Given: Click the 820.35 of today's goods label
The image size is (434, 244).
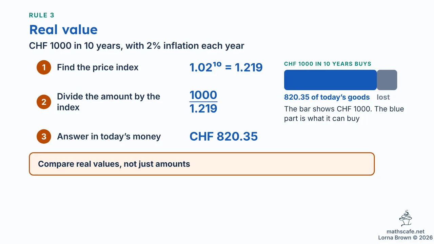Looking at the screenshot, I should [327, 97].
